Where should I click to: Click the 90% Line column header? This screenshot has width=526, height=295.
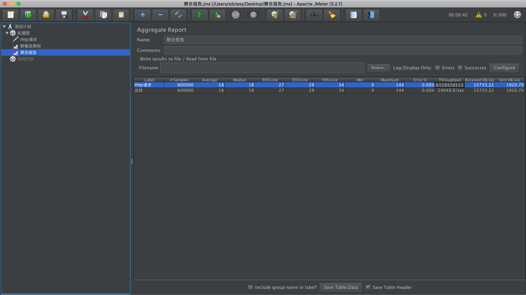point(270,80)
